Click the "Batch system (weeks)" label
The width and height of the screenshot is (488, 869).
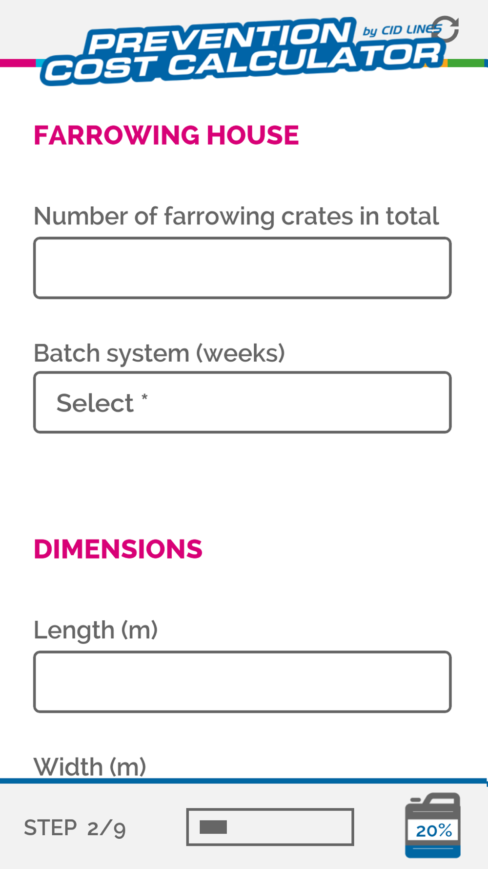159,353
